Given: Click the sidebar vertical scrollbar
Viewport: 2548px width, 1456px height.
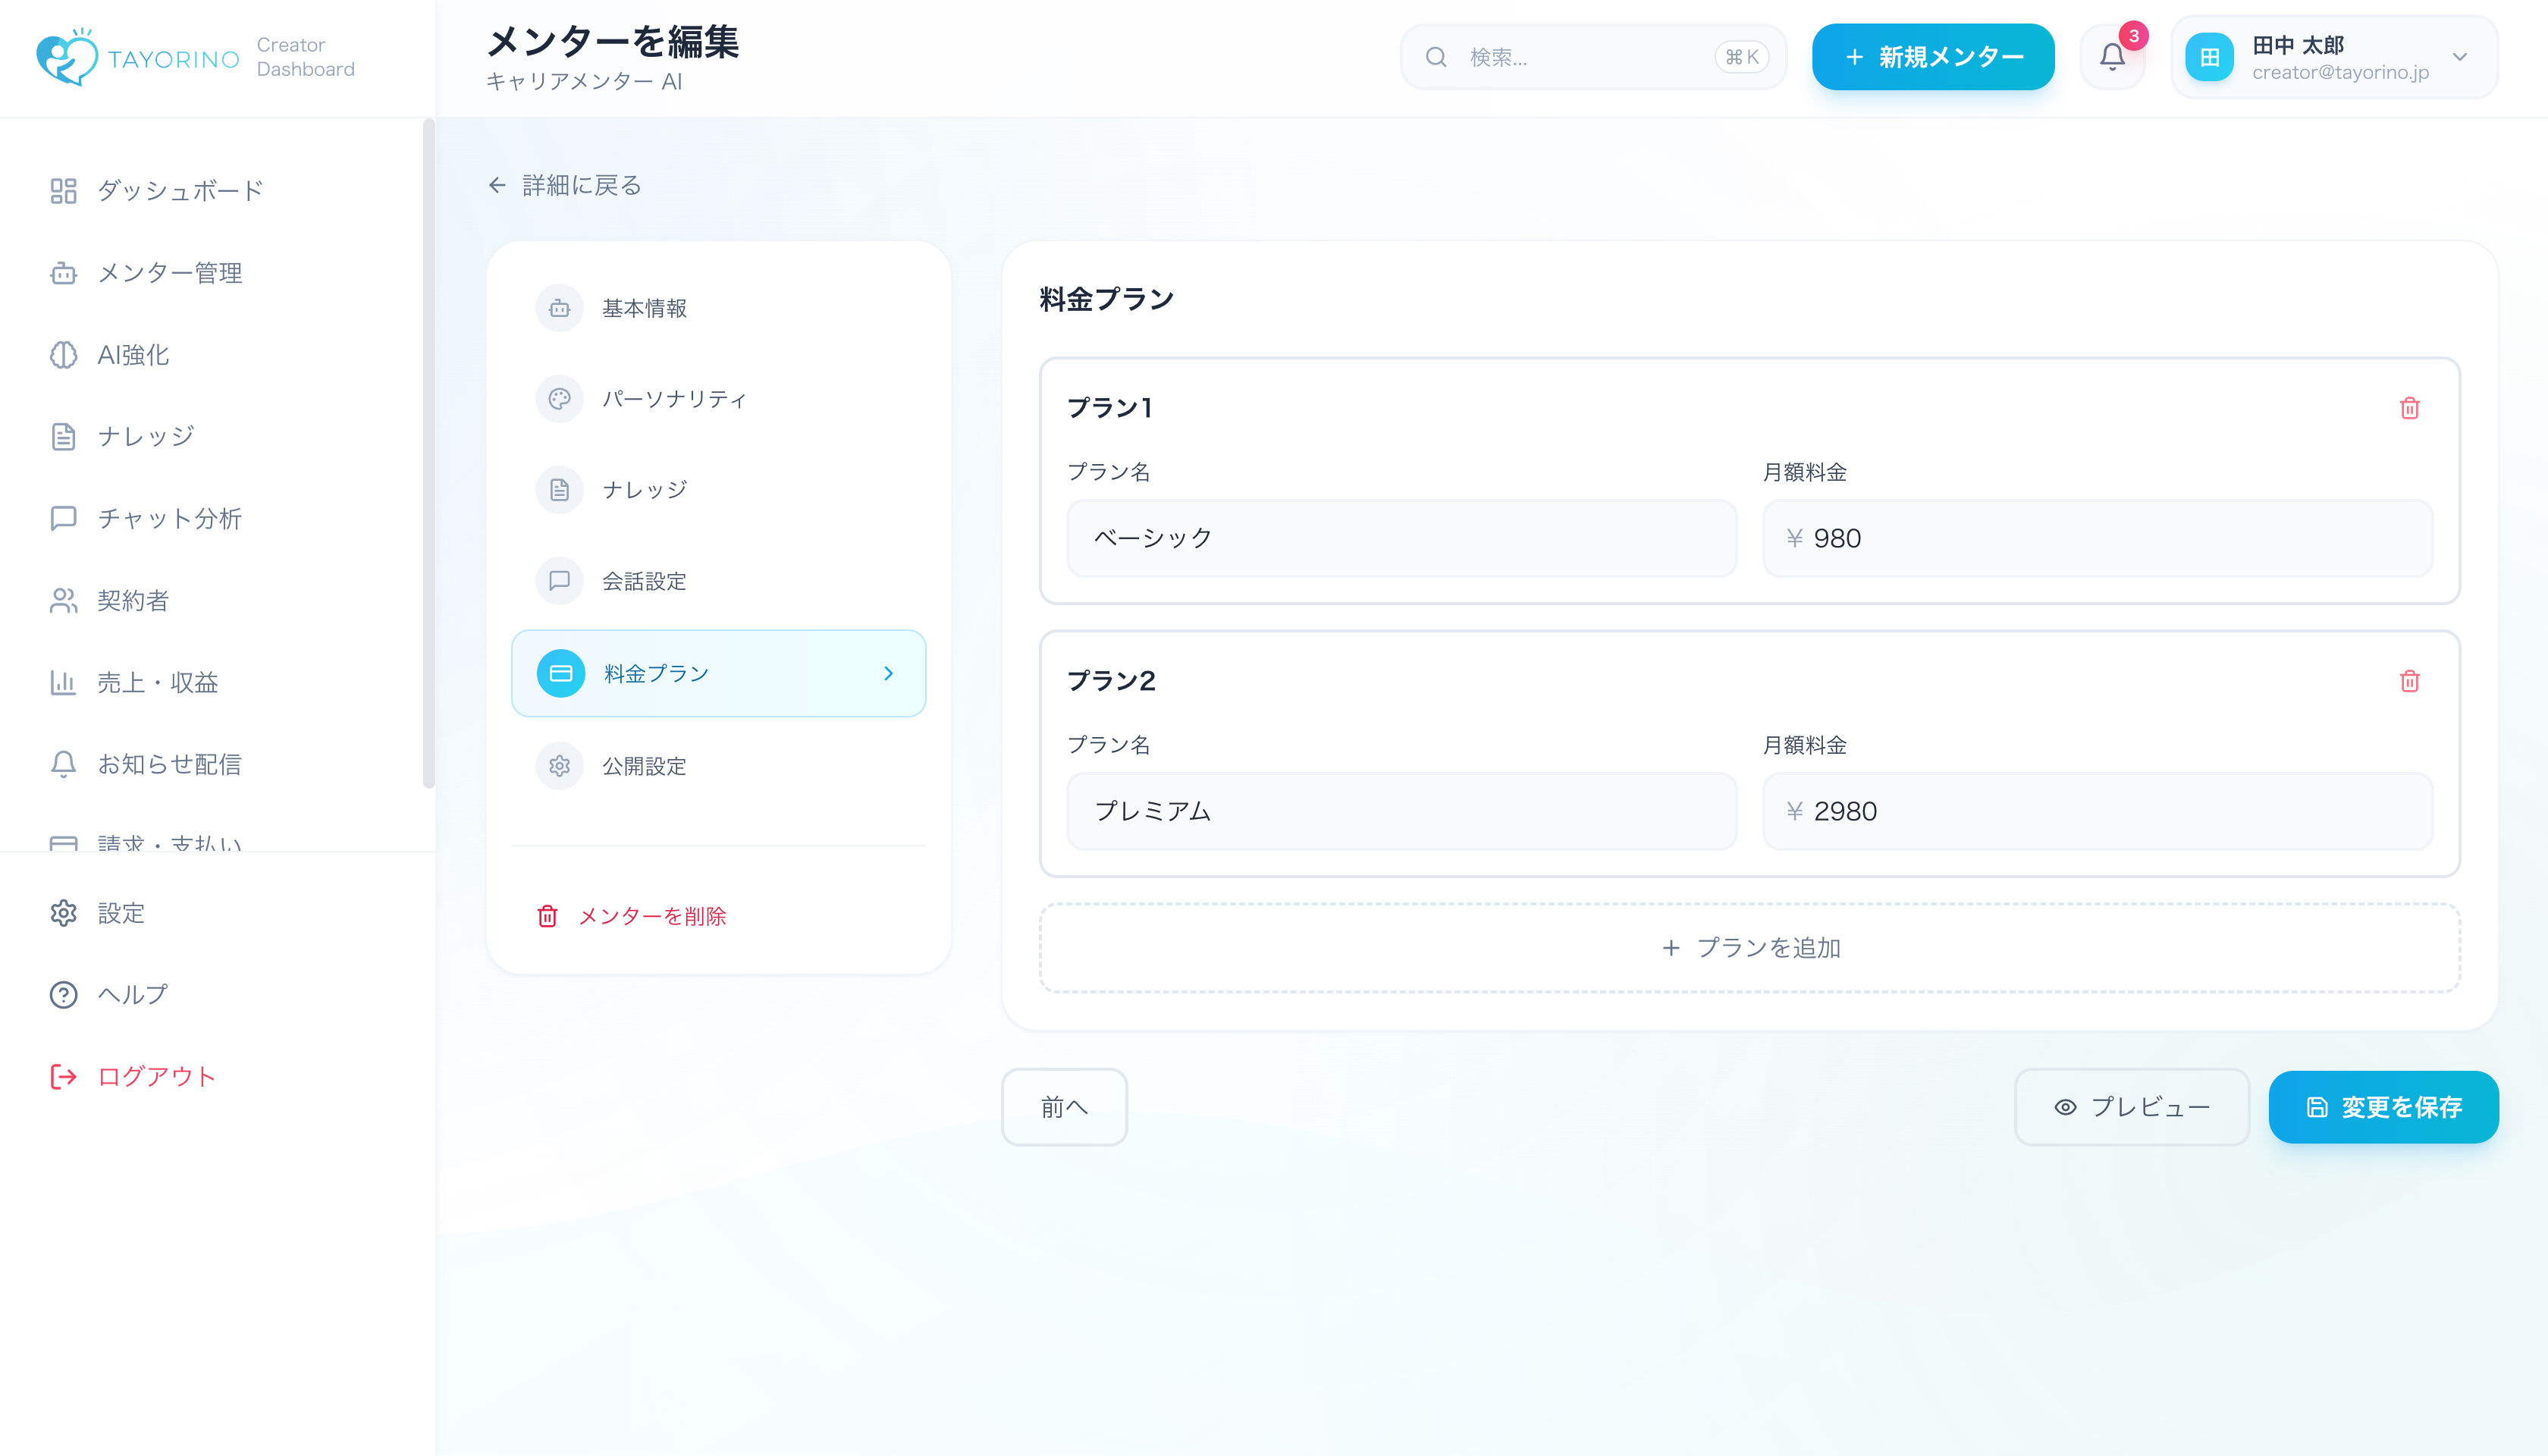Looking at the screenshot, I should [428, 453].
